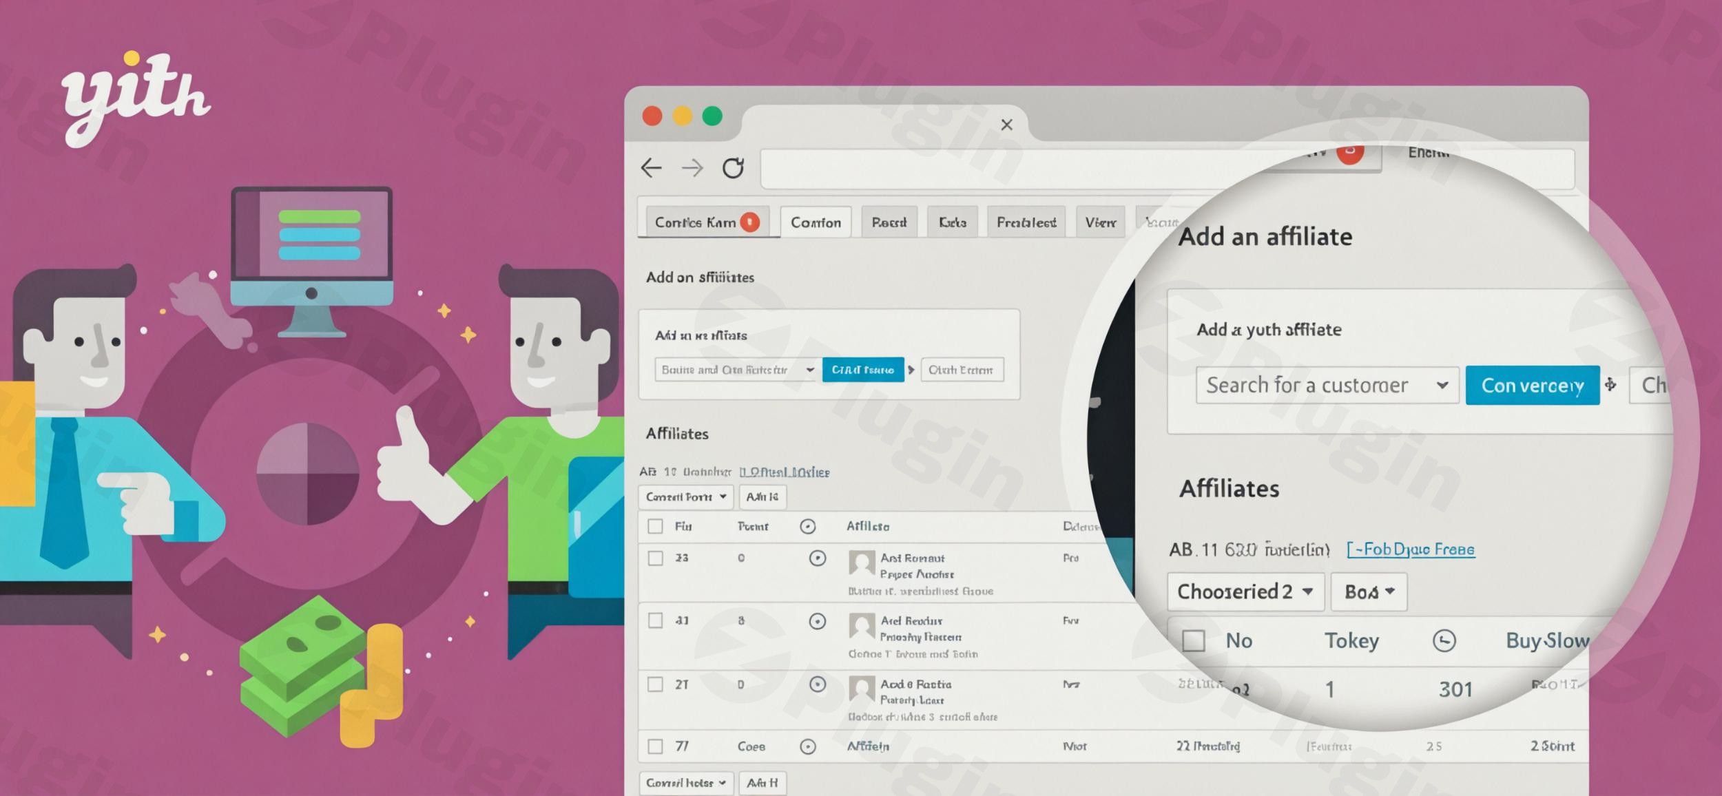Screen dimensions: 1722x796
Task: Click the bottom 'Adn H' button
Action: pyautogui.click(x=763, y=783)
